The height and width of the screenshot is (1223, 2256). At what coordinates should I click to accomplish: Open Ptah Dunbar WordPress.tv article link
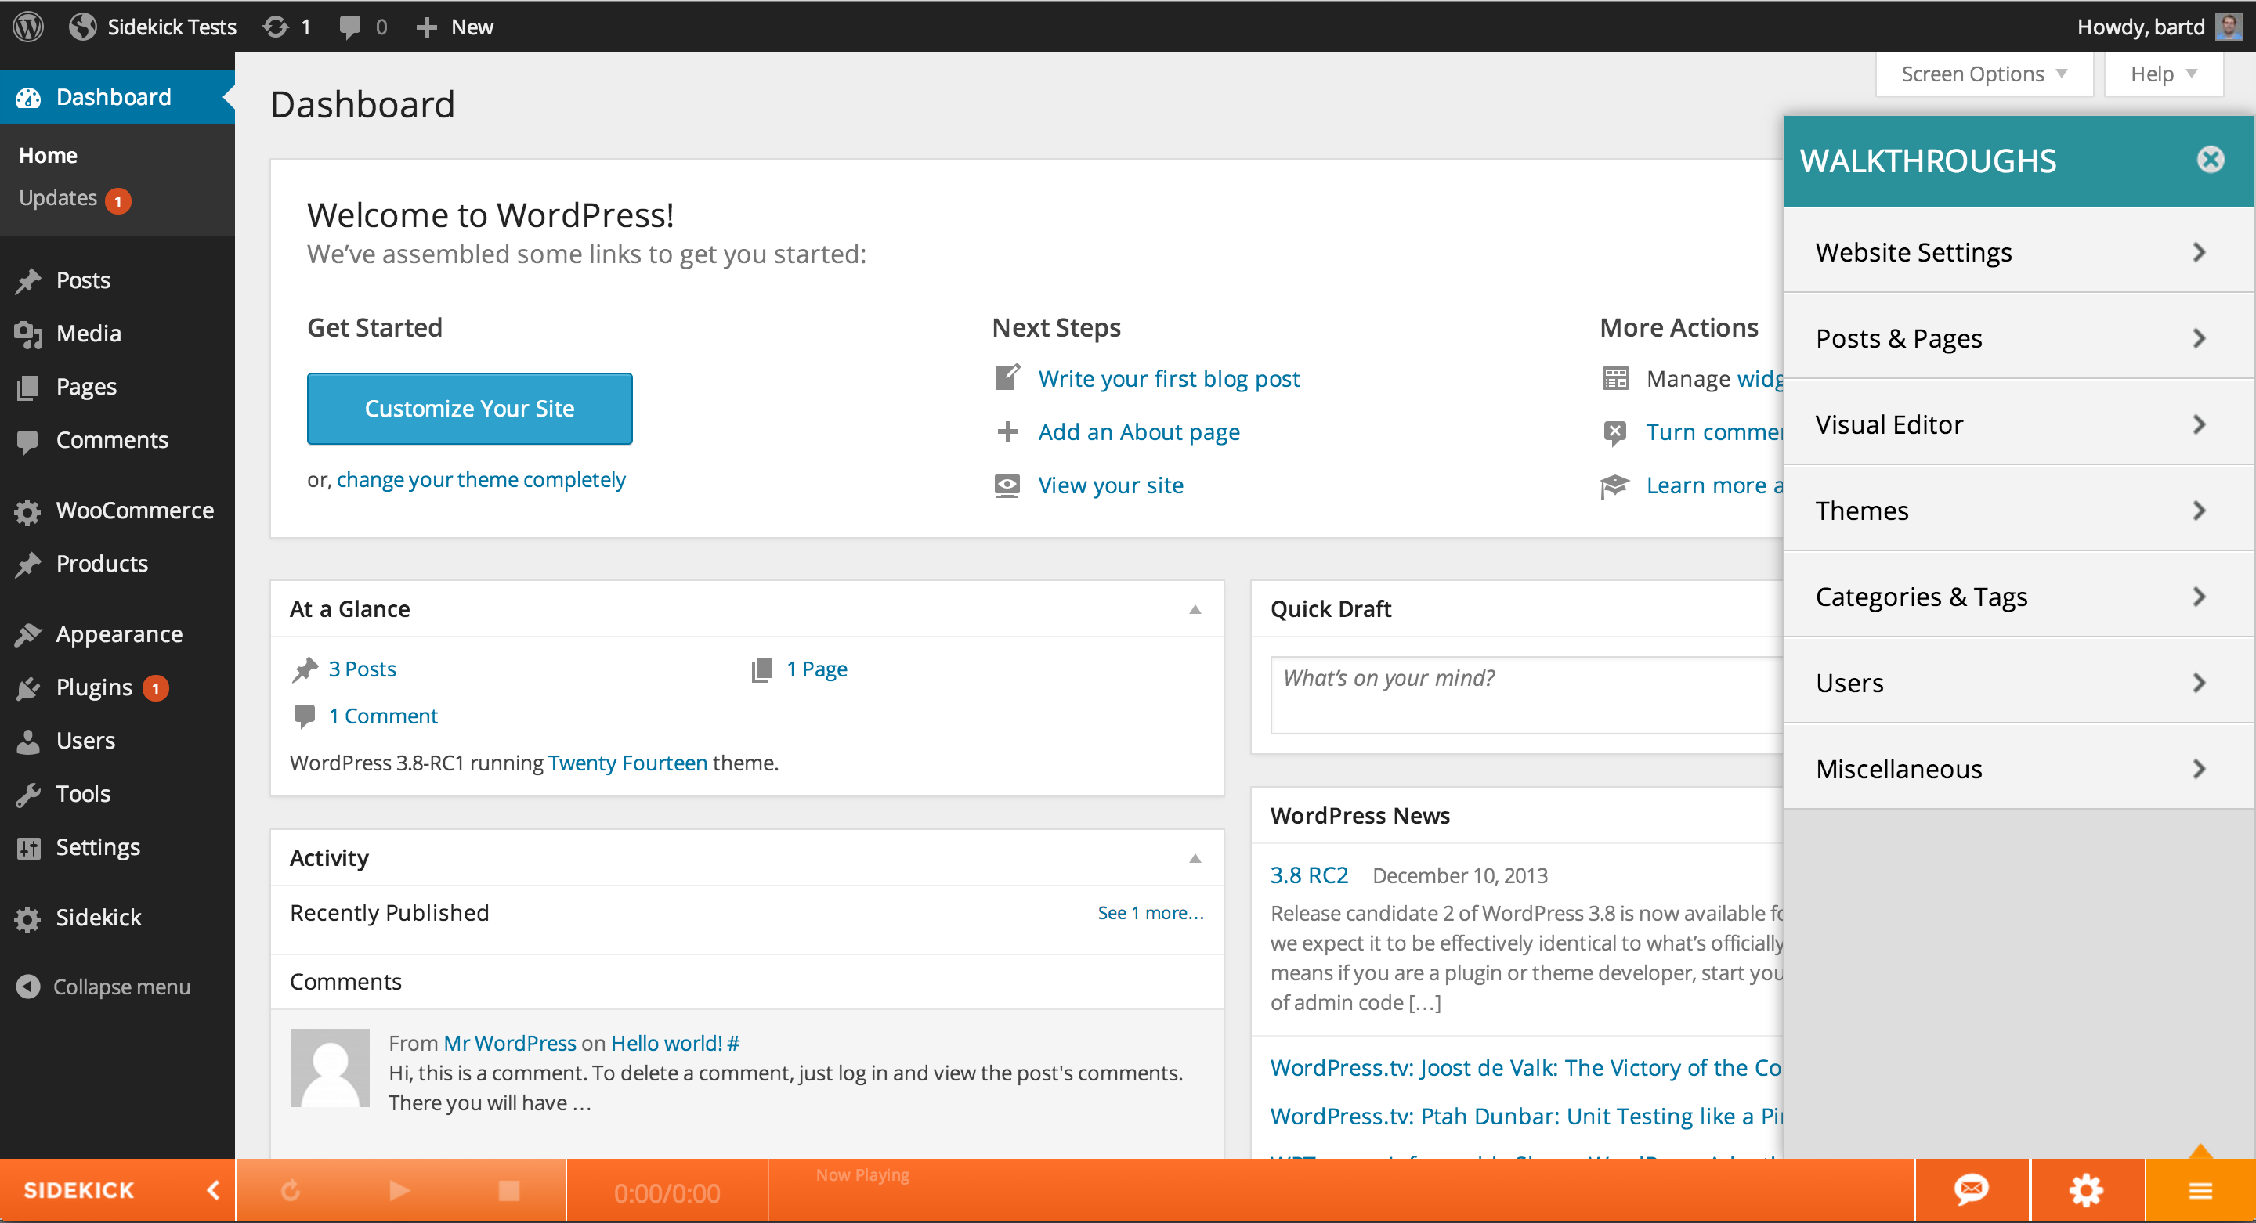click(x=1526, y=1117)
